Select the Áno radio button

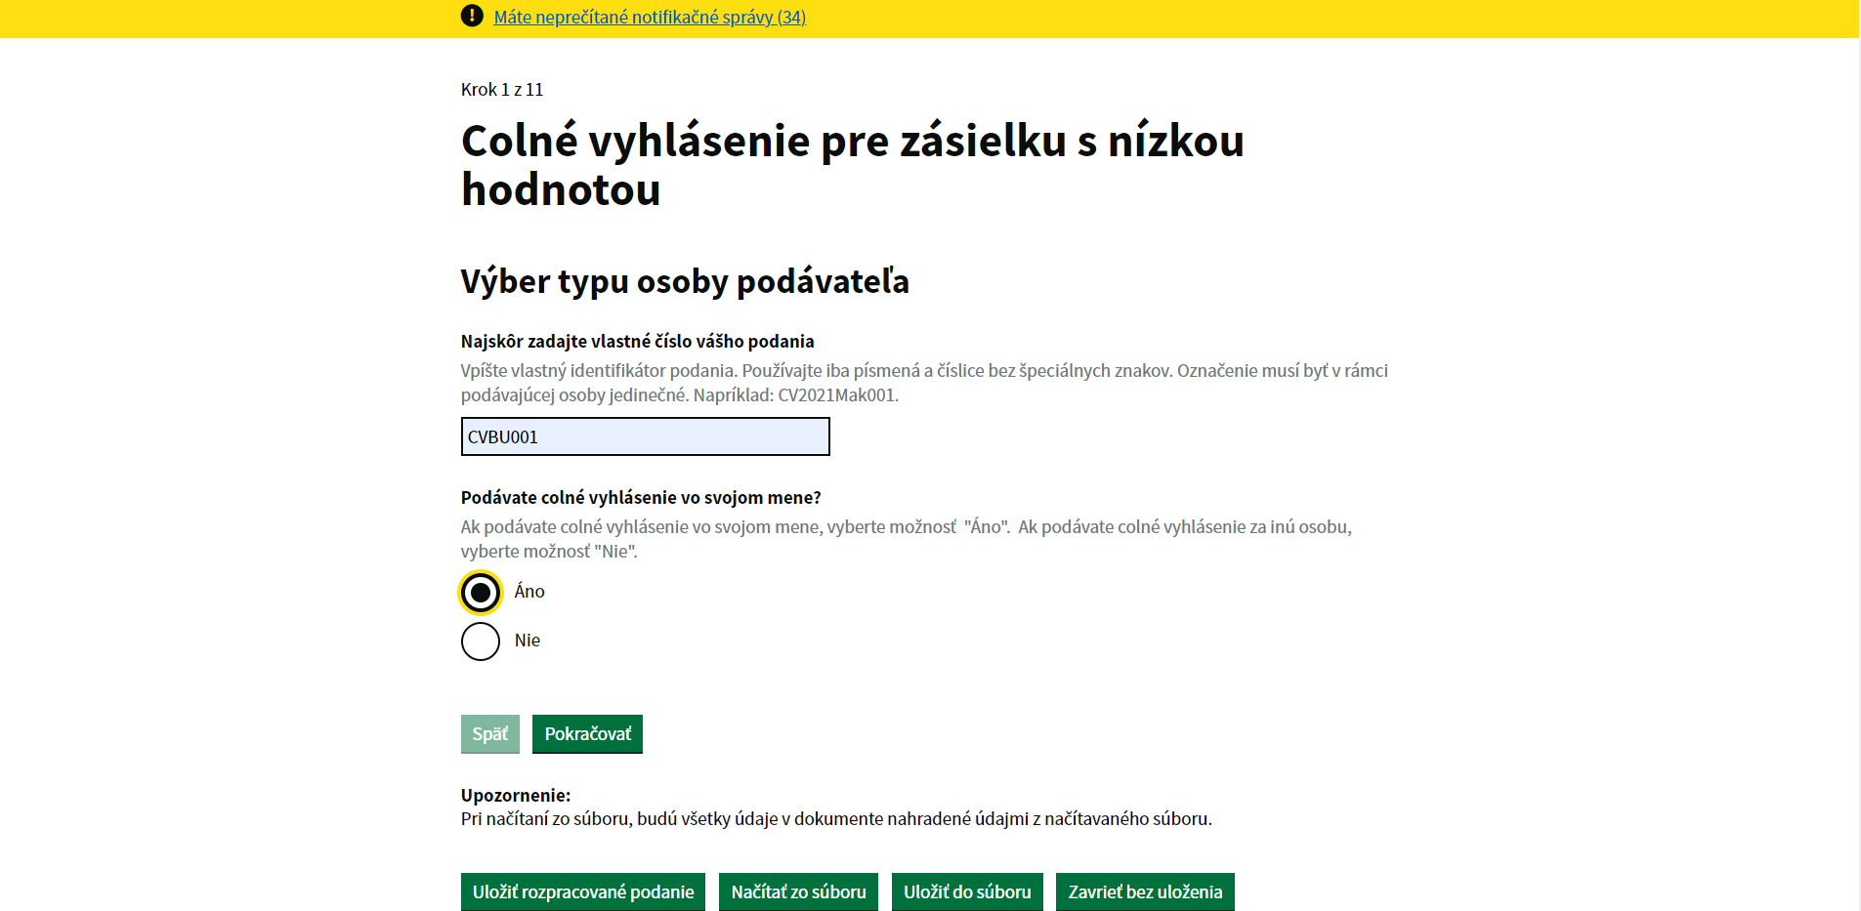point(481,593)
